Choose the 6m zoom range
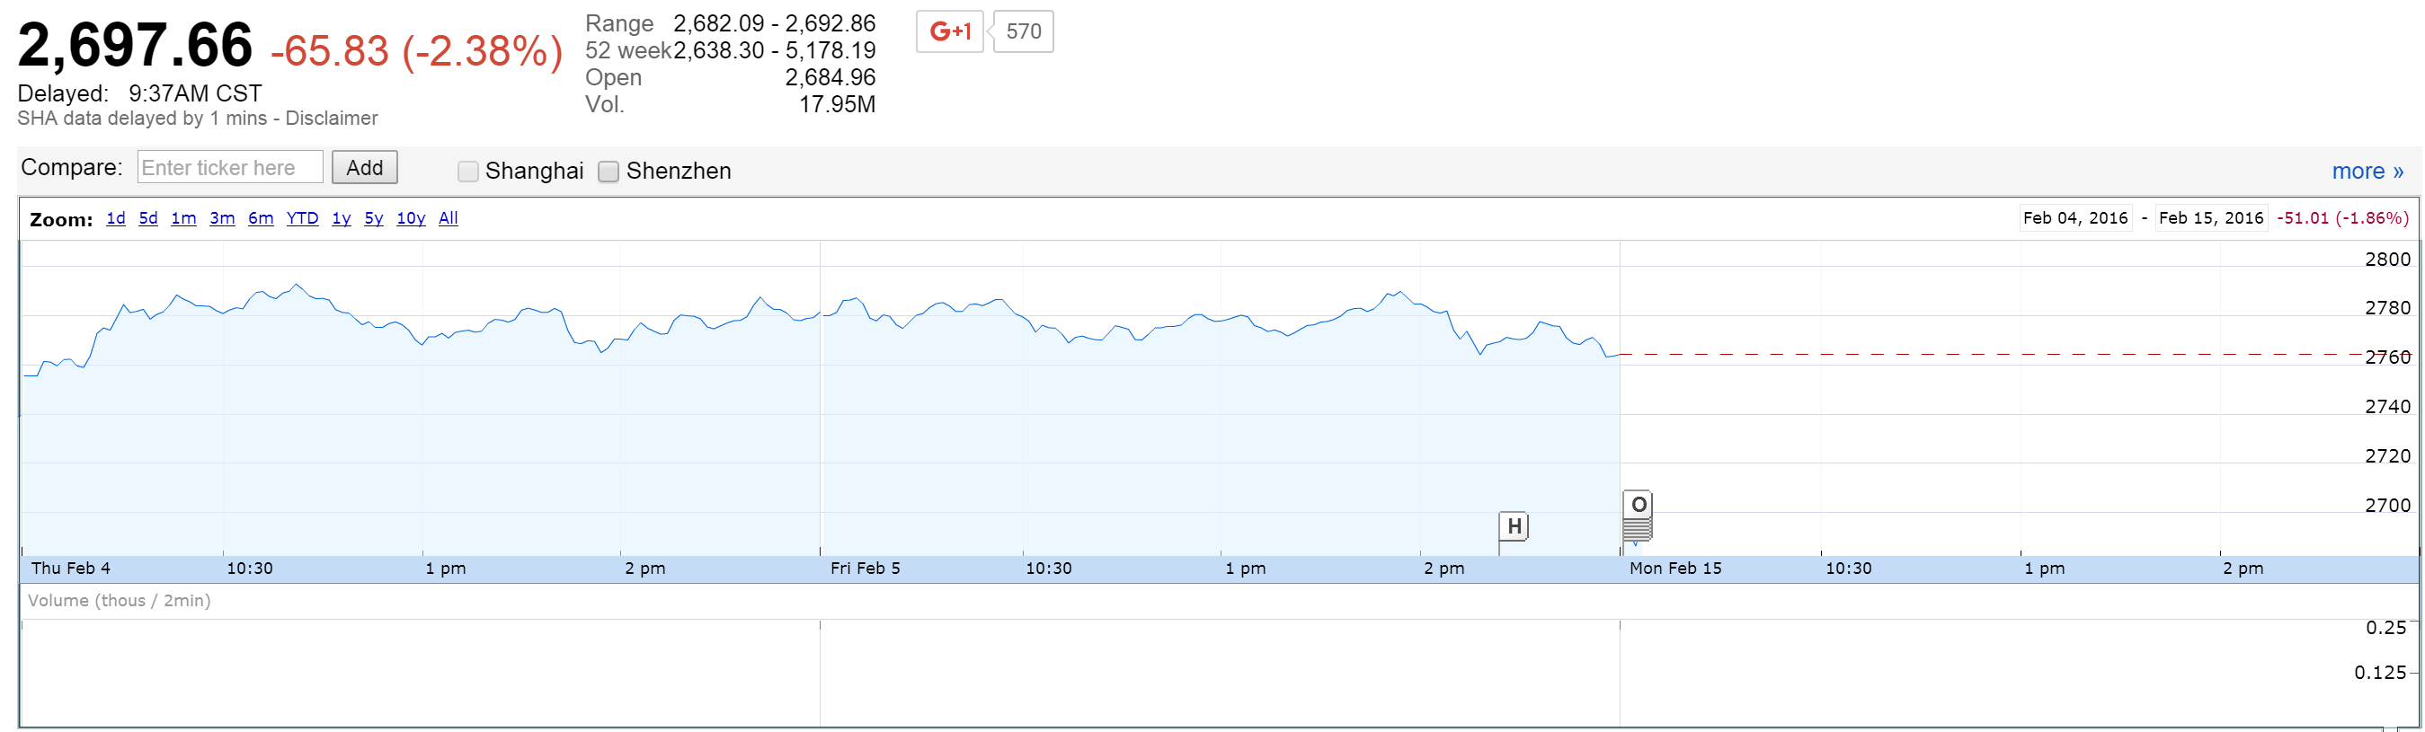 (x=261, y=218)
